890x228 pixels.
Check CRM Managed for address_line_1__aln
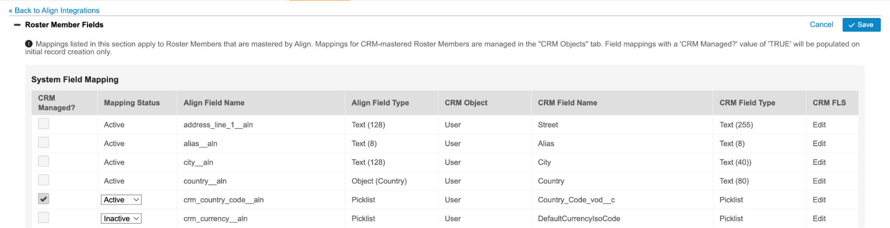click(44, 124)
